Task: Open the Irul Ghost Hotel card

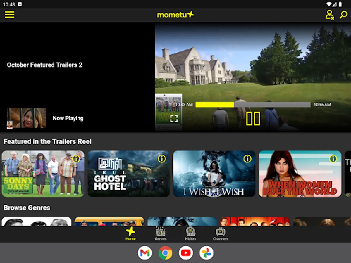Action: pyautogui.click(x=129, y=174)
